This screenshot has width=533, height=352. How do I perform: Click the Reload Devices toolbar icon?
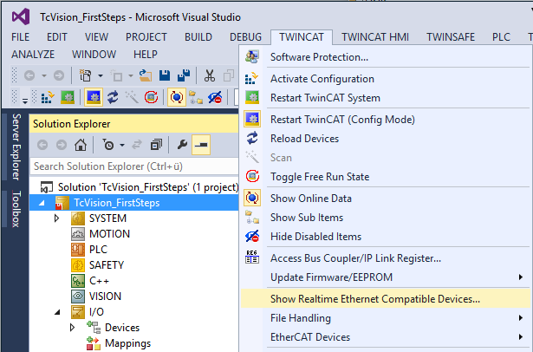coord(113,98)
